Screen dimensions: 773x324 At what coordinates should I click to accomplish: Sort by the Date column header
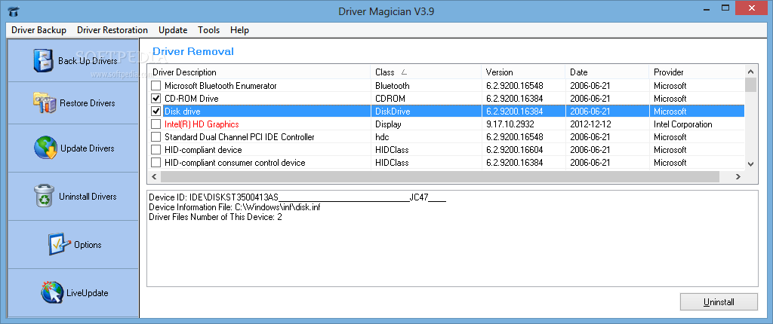[607, 72]
